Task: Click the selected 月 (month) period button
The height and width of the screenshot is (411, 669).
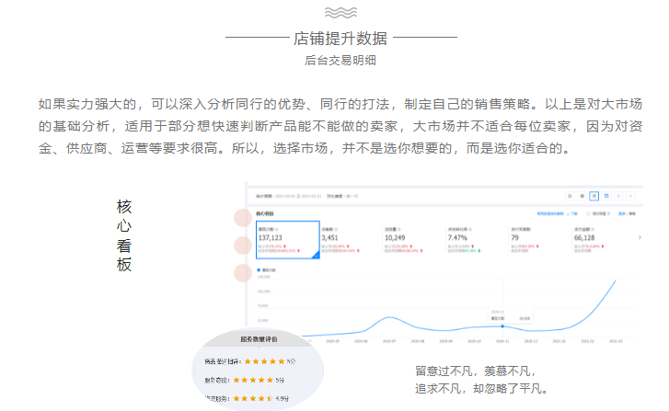Action: pos(594,196)
